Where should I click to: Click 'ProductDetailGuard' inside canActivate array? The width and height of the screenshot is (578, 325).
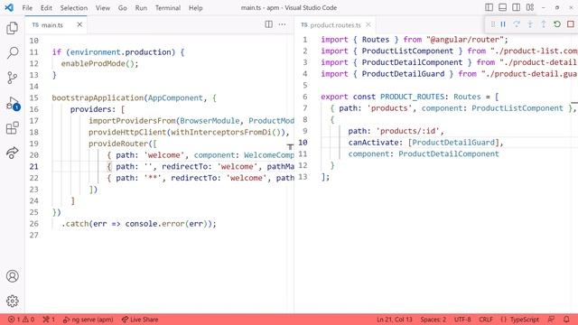(x=453, y=143)
